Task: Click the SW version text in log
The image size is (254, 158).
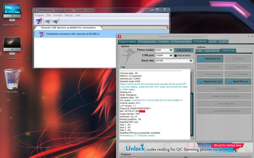Action: pos(151,100)
